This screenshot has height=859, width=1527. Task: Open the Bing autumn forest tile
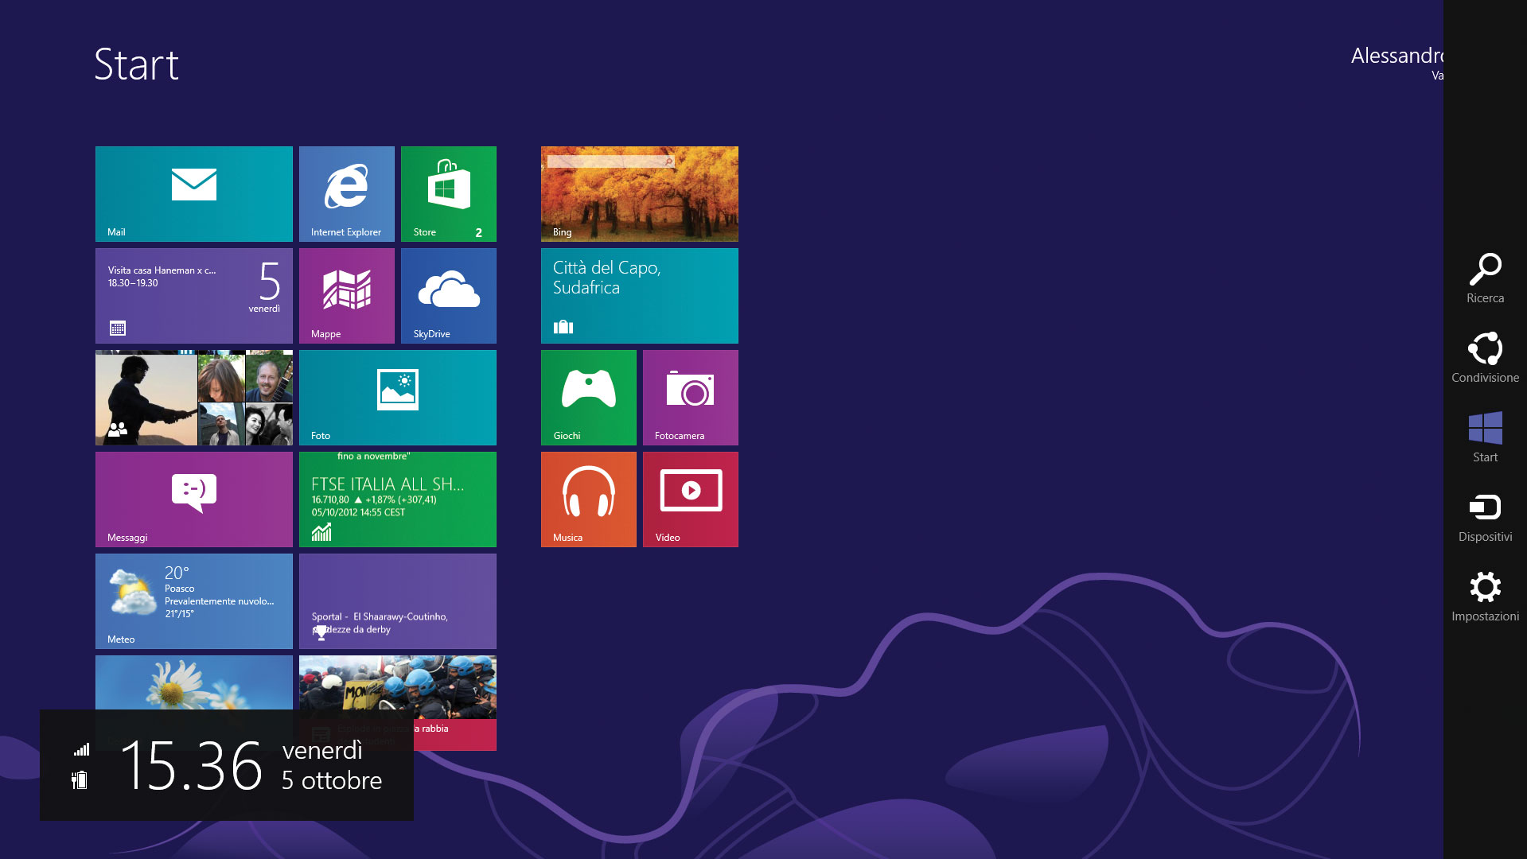pos(640,194)
